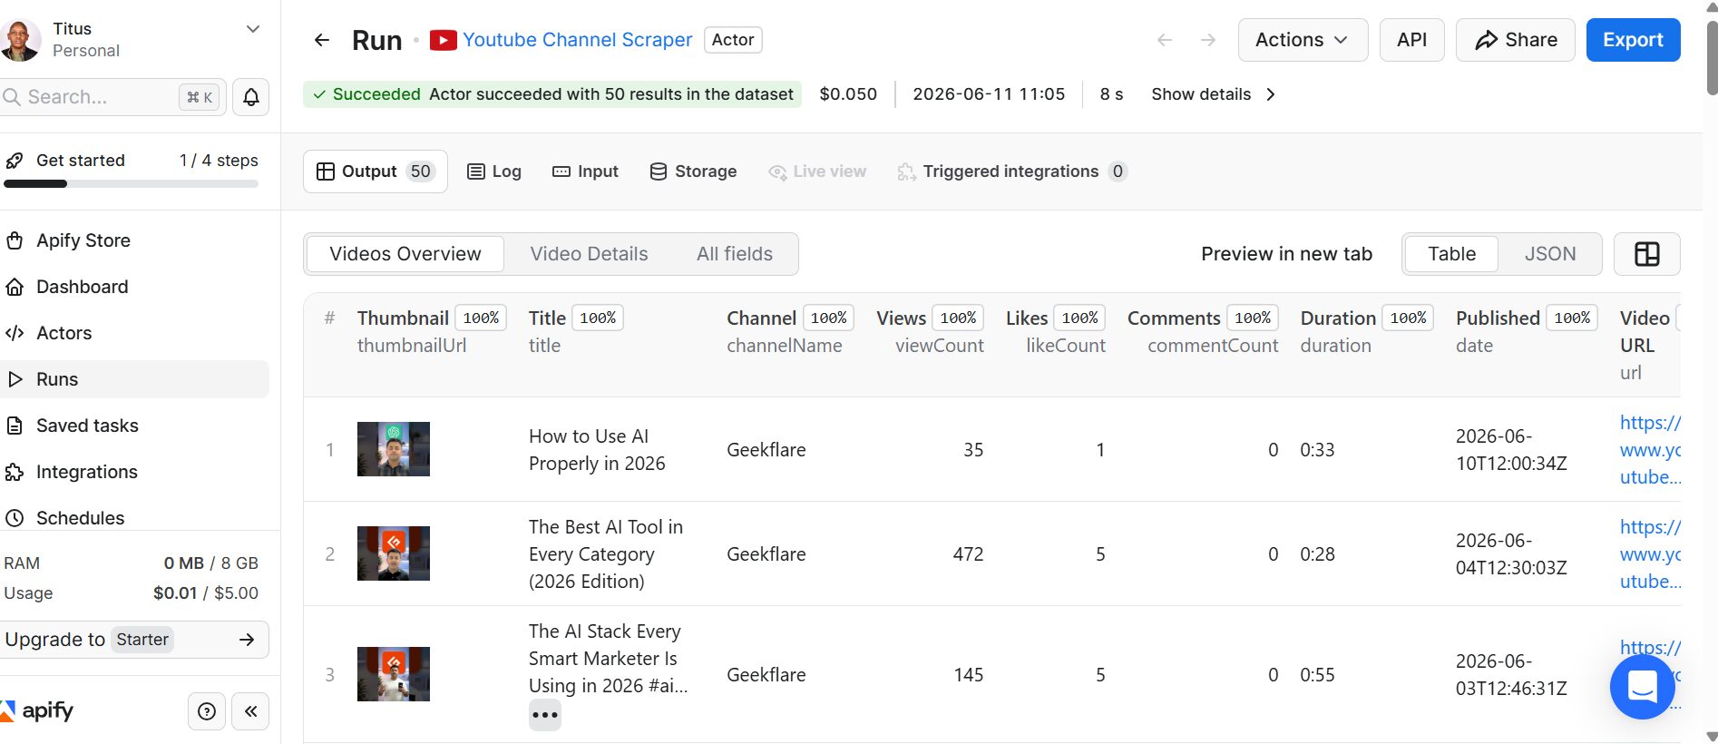Collapse the sidebar with double chevron

tap(250, 711)
